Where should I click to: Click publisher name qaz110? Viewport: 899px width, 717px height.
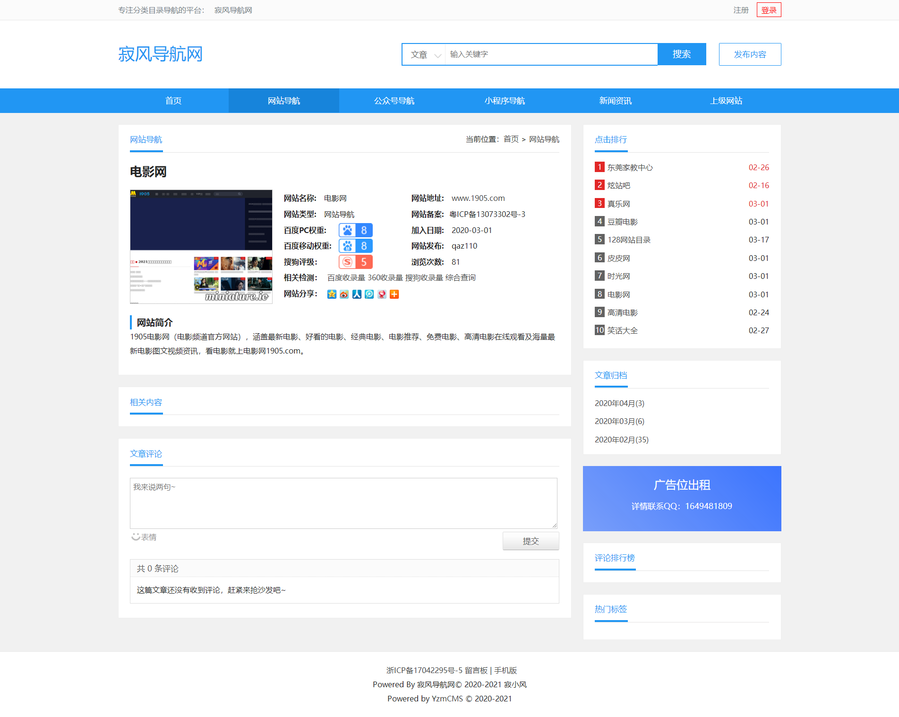click(464, 246)
